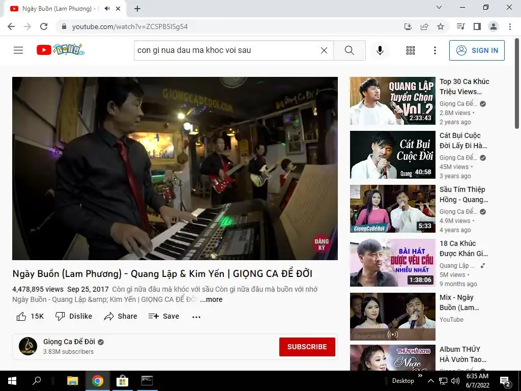
Task: Open Microsoft Store from taskbar
Action: (122, 381)
